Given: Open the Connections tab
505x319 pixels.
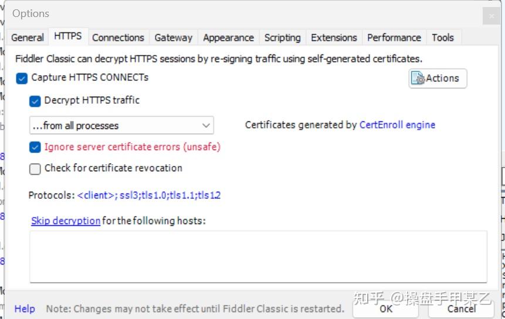Looking at the screenshot, I should point(118,38).
